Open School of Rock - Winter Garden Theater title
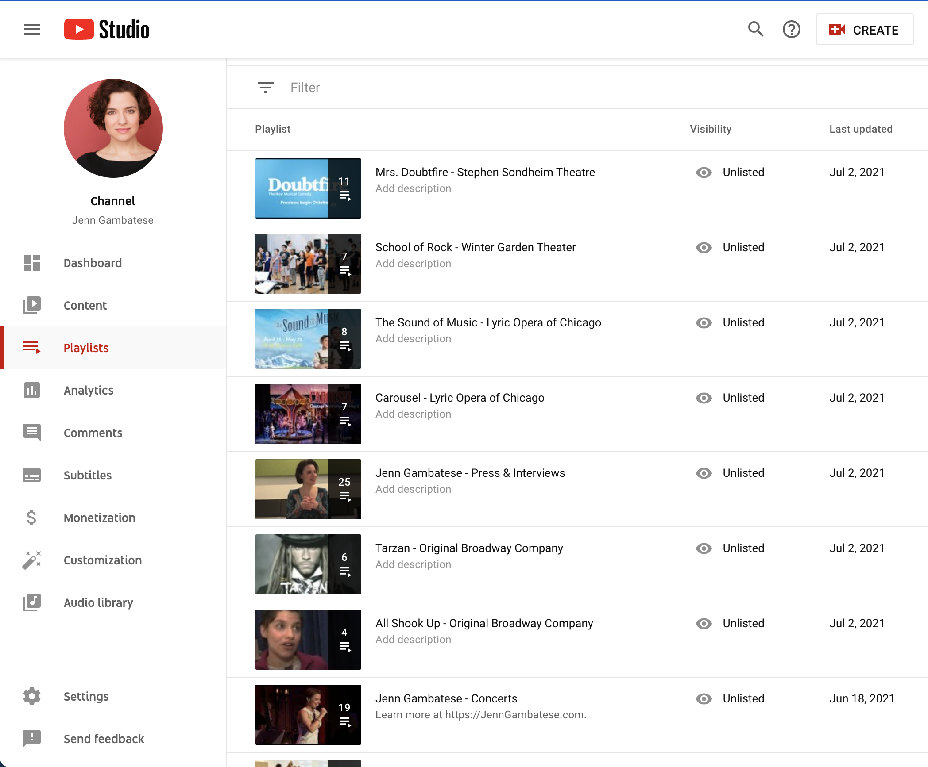Image resolution: width=928 pixels, height=767 pixels. (476, 247)
